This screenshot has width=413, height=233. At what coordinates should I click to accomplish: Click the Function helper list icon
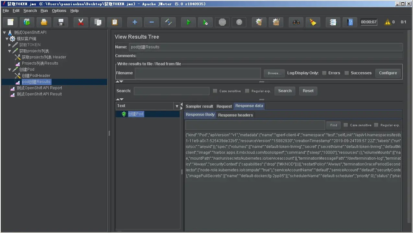tap(333, 22)
